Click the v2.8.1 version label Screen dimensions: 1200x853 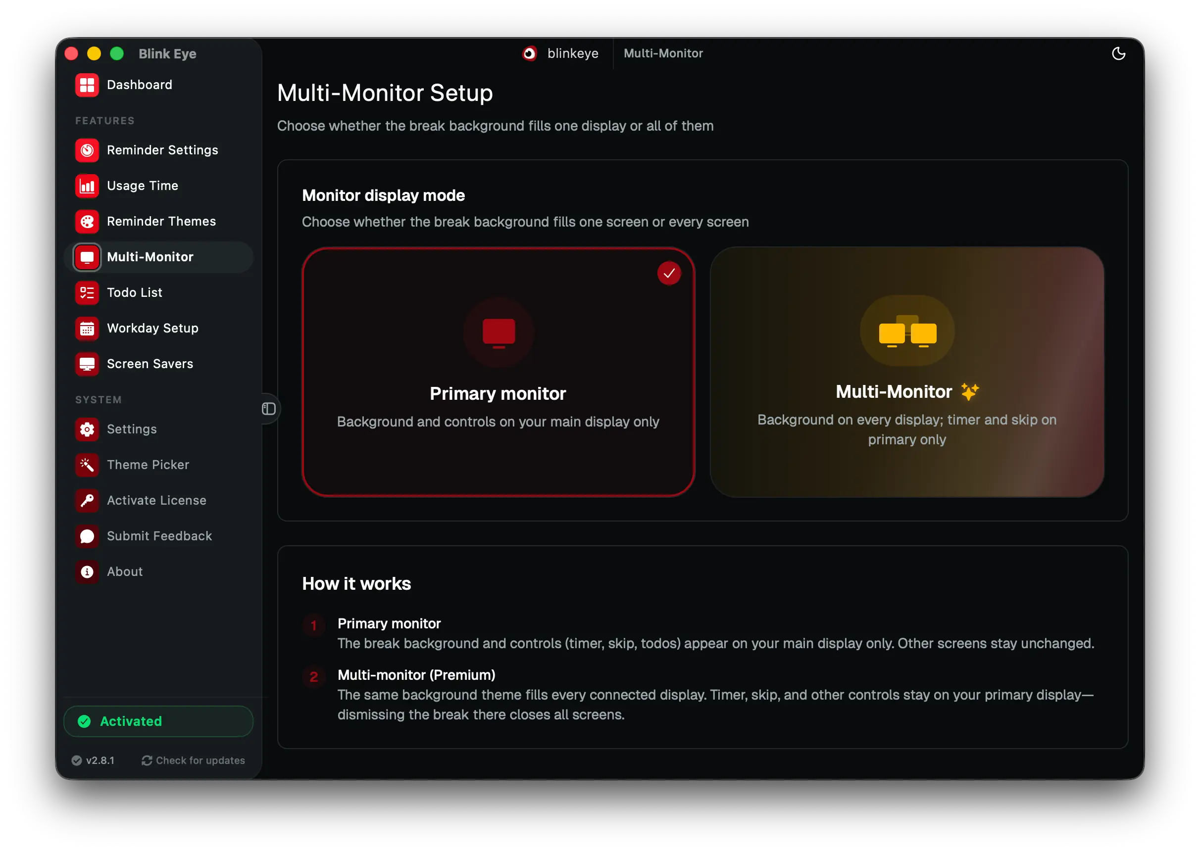click(100, 761)
